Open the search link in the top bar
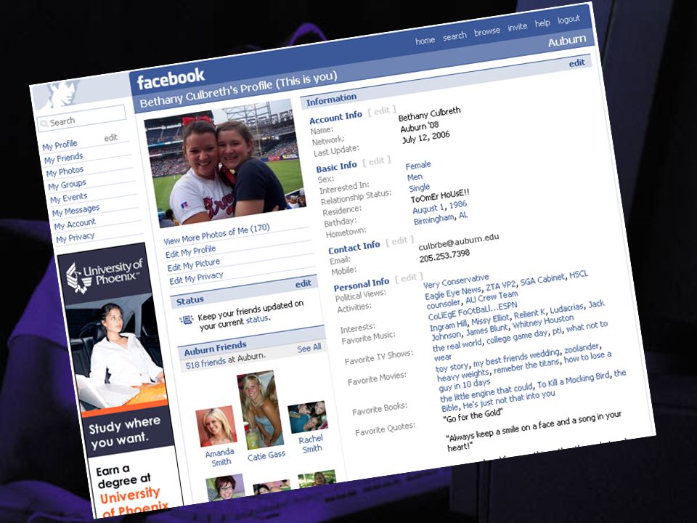Image resolution: width=697 pixels, height=523 pixels. pyautogui.click(x=455, y=36)
